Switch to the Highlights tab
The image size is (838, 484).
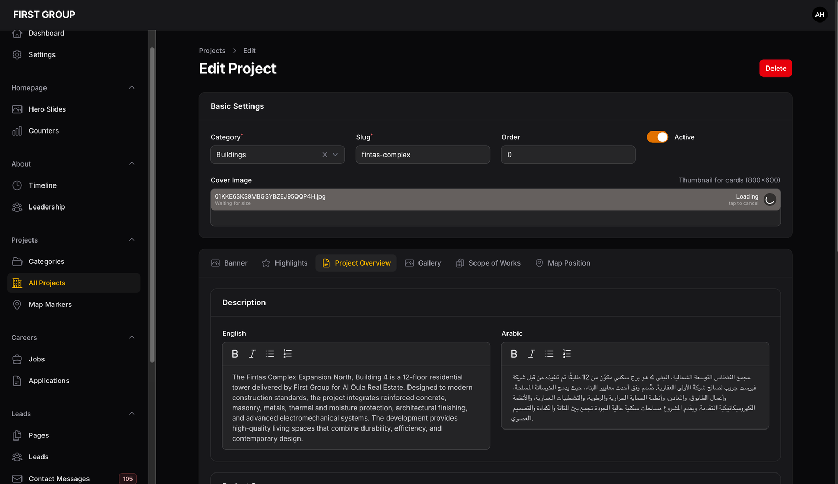pyautogui.click(x=285, y=263)
